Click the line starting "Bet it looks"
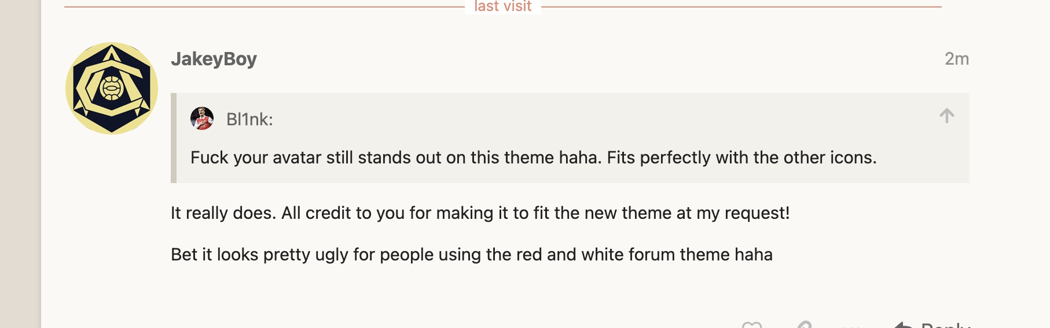Viewport: 1050px width, 328px height. click(x=471, y=255)
